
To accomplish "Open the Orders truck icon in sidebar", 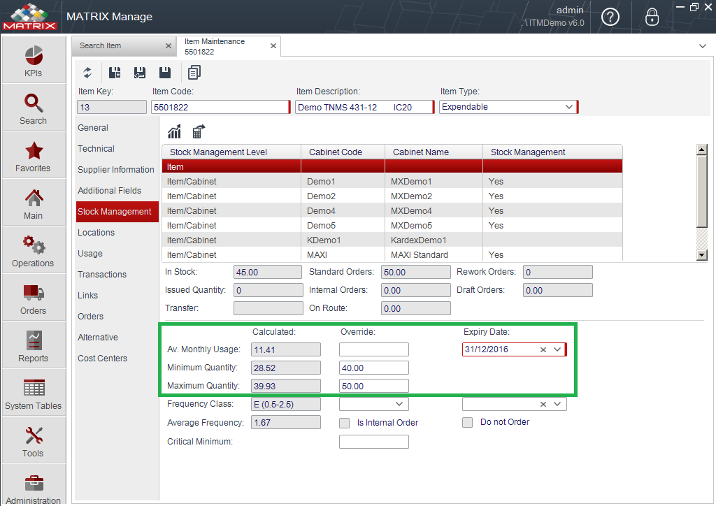I will [34, 298].
